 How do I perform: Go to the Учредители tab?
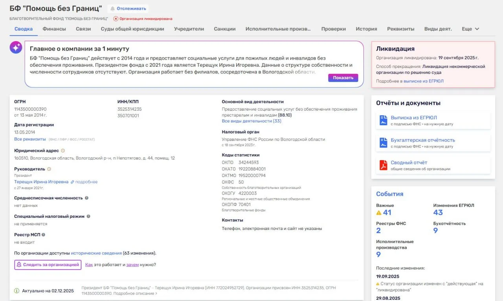[189, 29]
